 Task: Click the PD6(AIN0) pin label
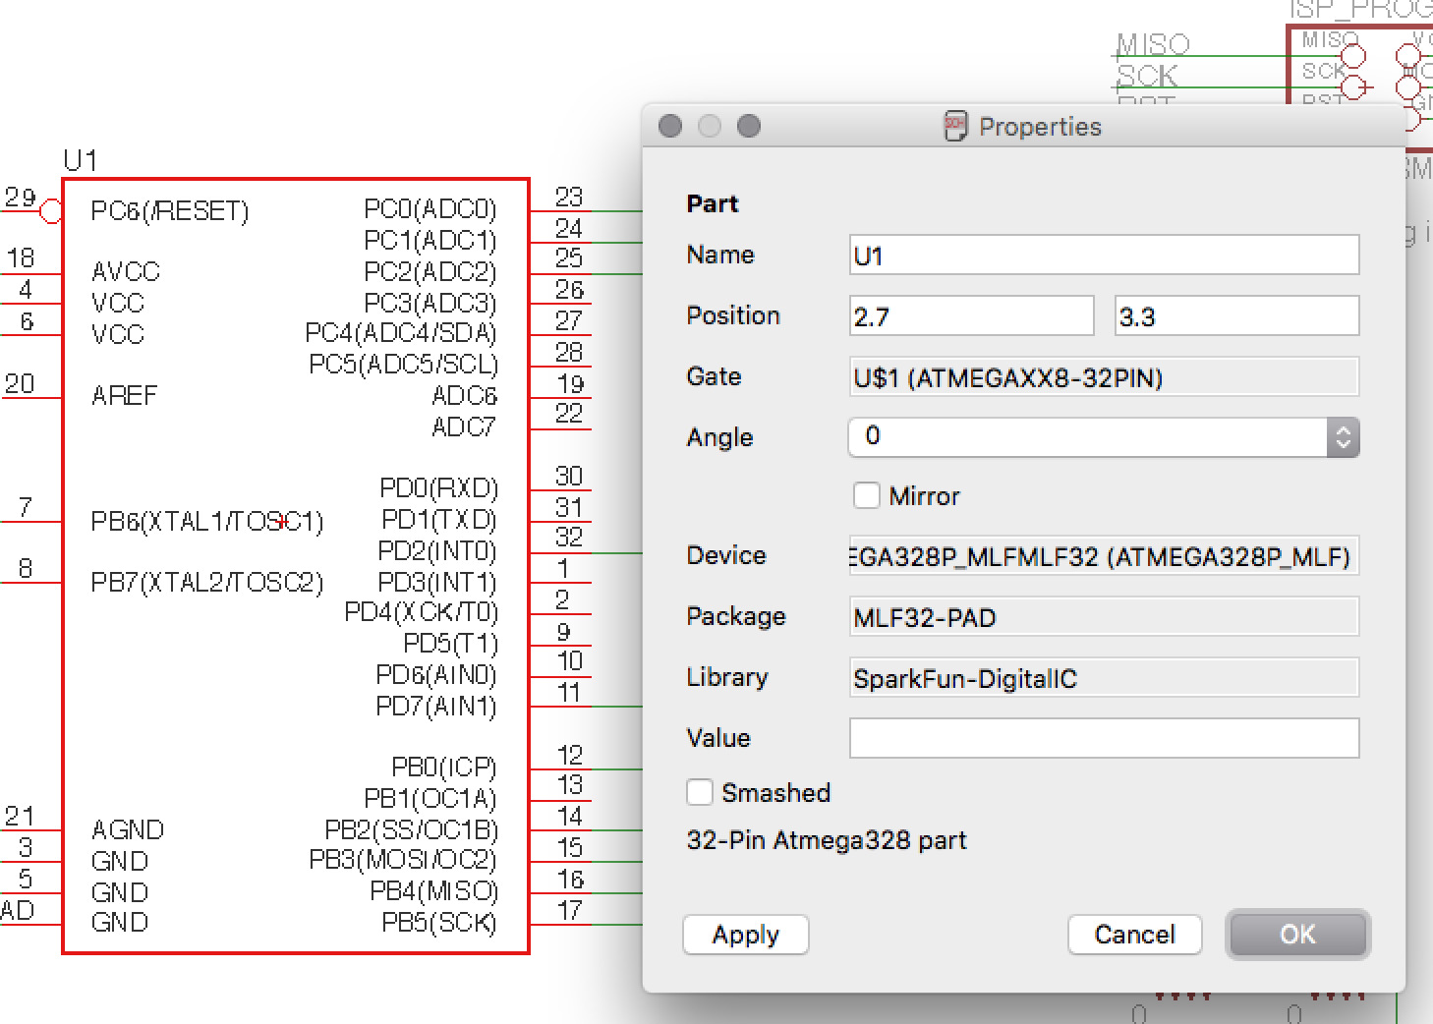436,674
